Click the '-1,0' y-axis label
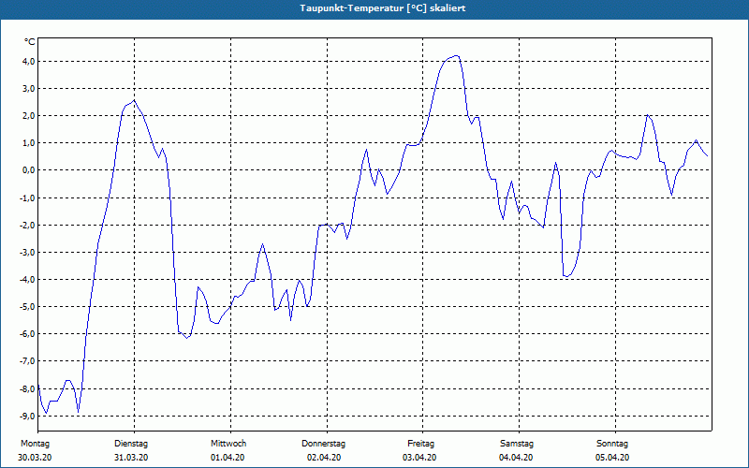The image size is (749, 468). pos(27,197)
